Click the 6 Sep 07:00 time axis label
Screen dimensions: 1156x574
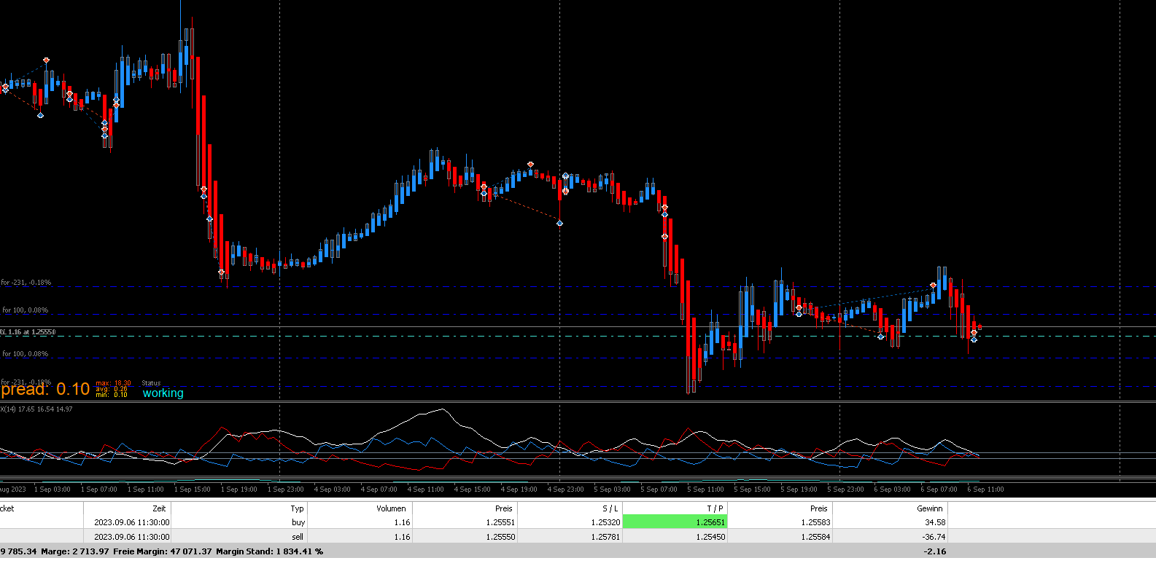point(939,490)
